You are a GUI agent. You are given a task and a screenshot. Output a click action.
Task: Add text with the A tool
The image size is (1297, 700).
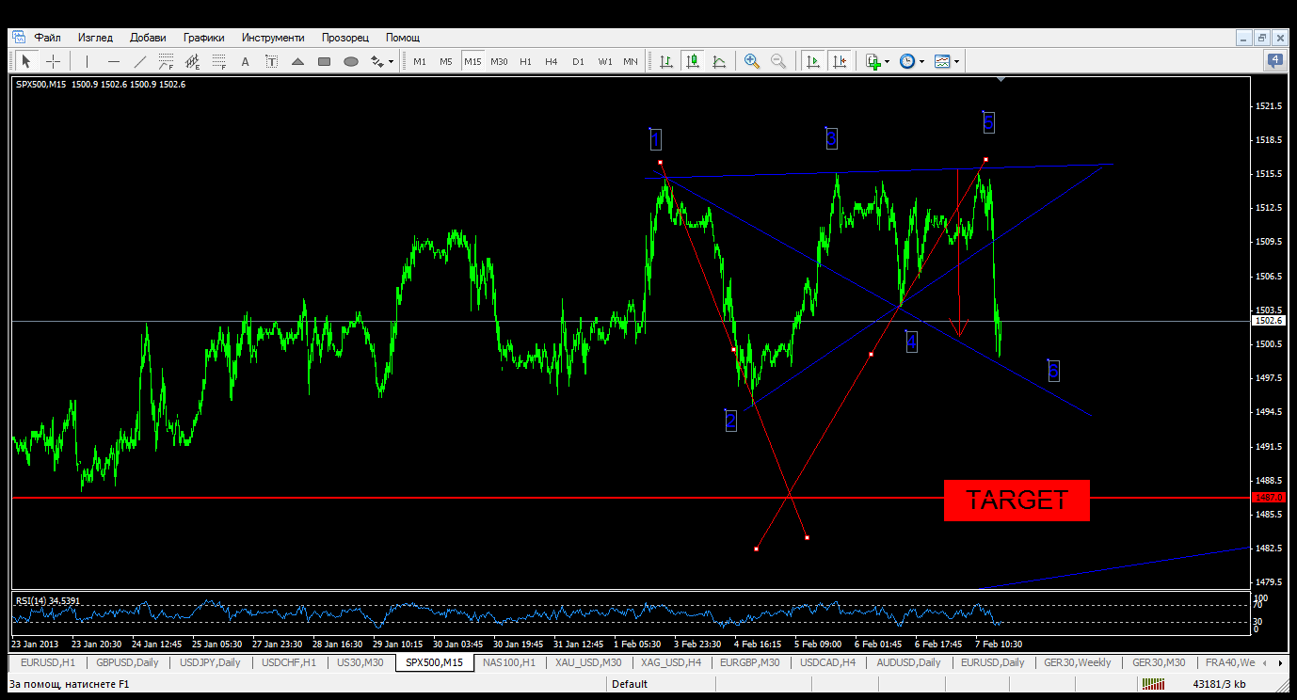246,61
